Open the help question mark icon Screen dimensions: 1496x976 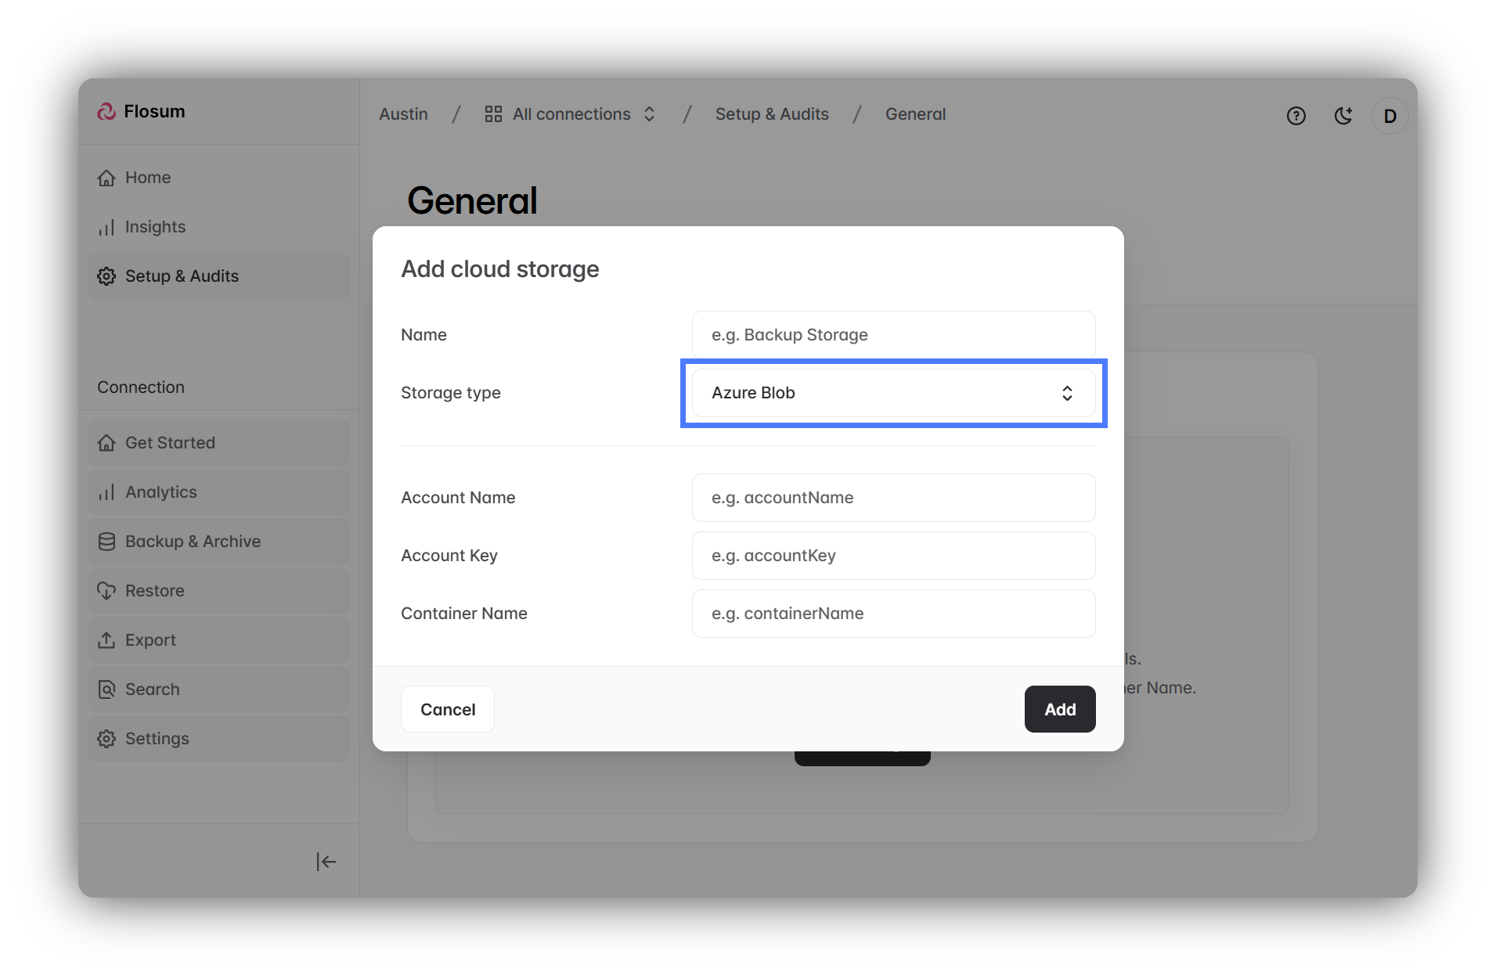(1296, 116)
